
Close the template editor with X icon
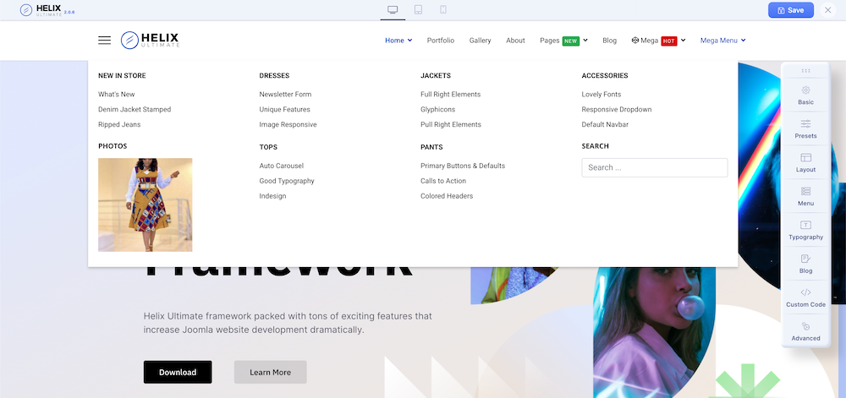827,10
